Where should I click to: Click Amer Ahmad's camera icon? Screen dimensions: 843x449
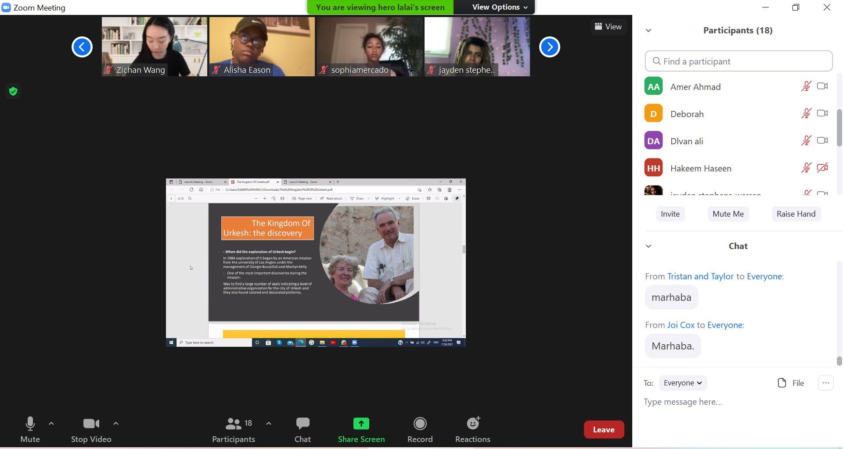coord(822,86)
